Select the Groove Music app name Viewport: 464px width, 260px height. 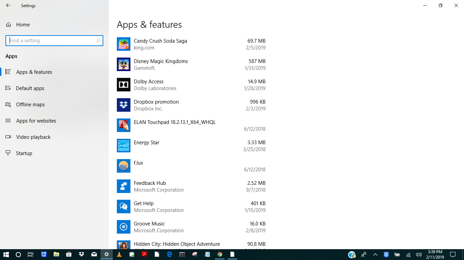pyautogui.click(x=149, y=224)
